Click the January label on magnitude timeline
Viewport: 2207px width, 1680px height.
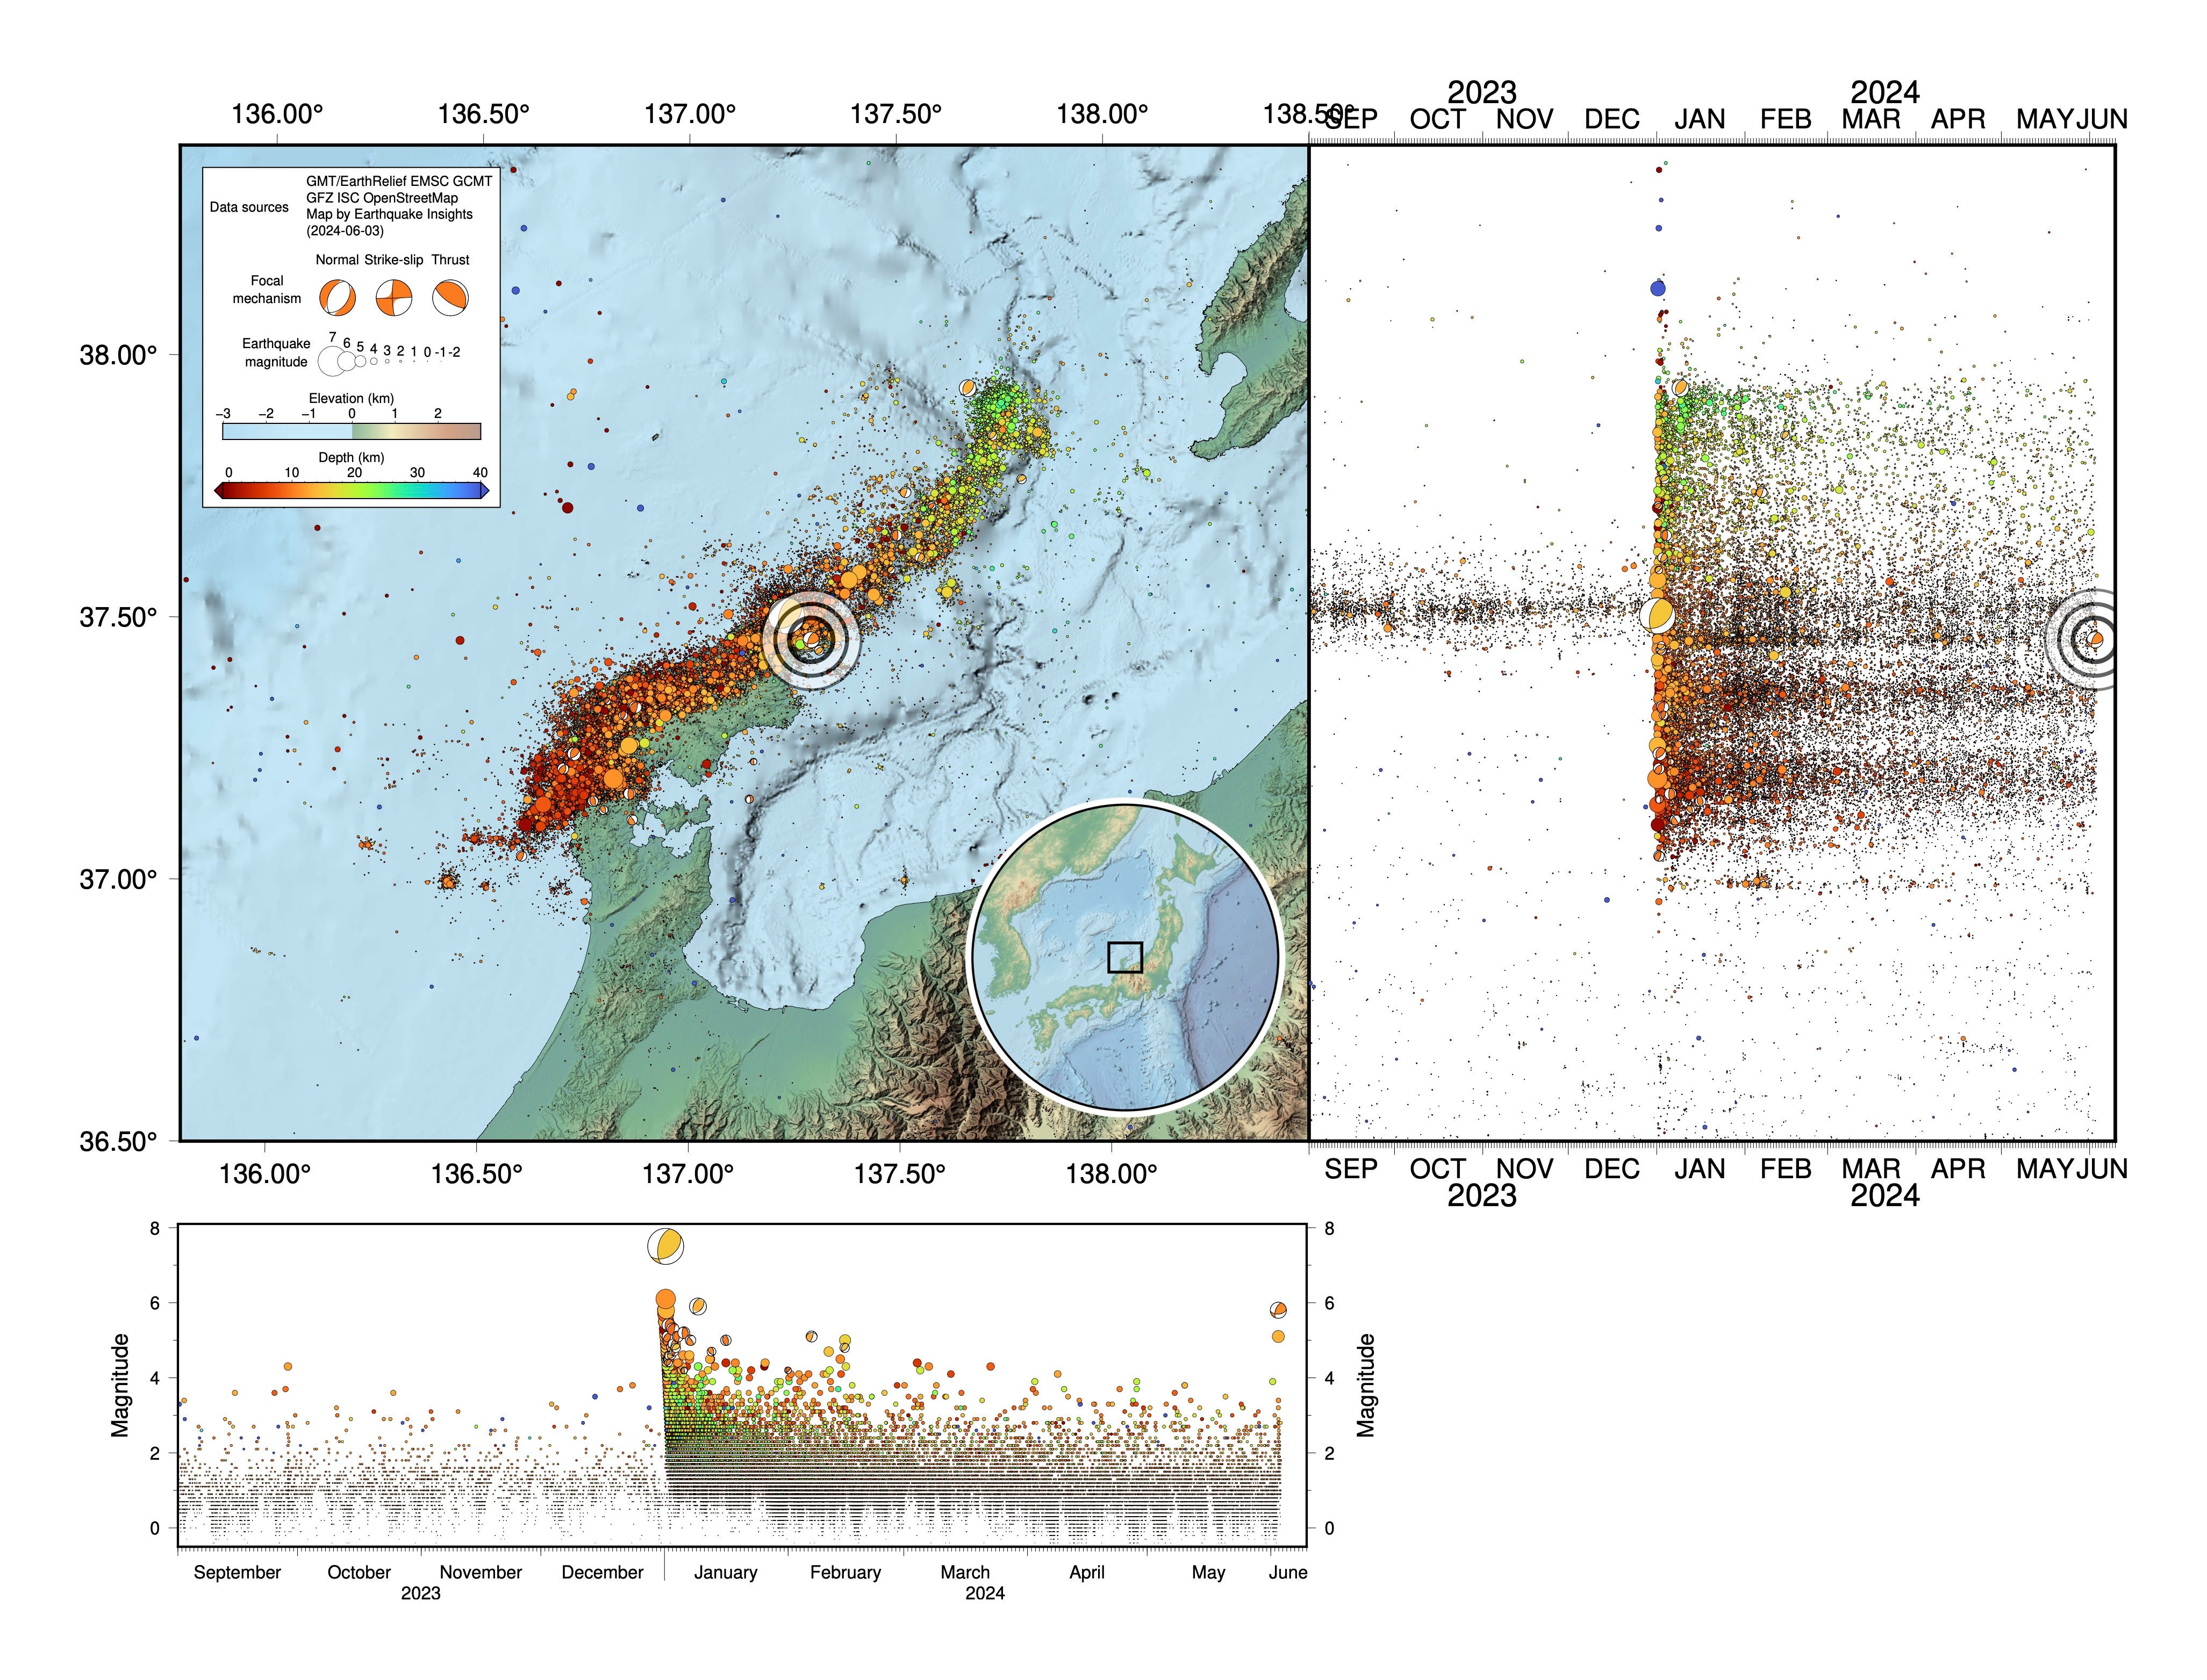coord(725,1572)
